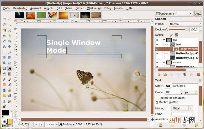The height and width of the screenshot is (129, 204).
Task: Select the Eraser tool
Action: coord(4,85)
